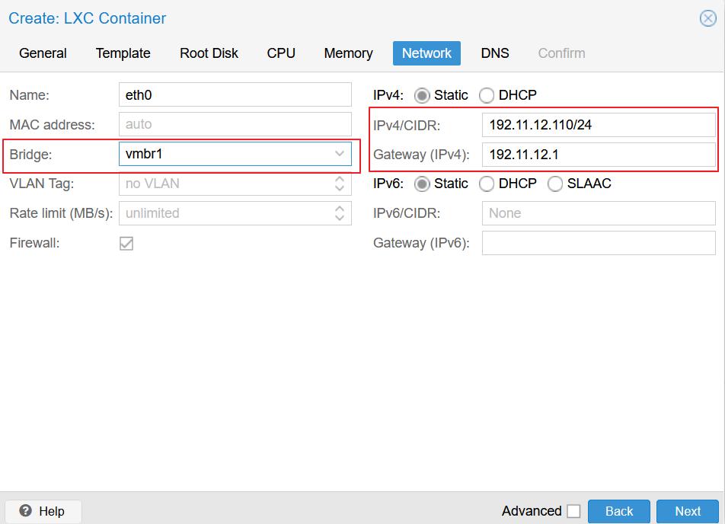Switch to the General tab
The image size is (725, 524).
43,53
